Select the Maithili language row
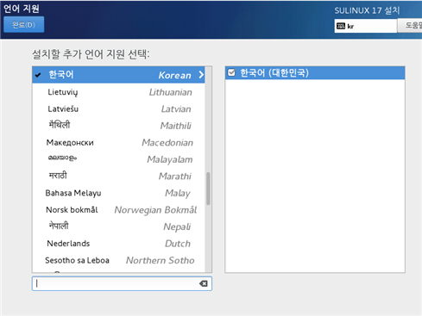This screenshot has width=422, height=316. click(118, 126)
